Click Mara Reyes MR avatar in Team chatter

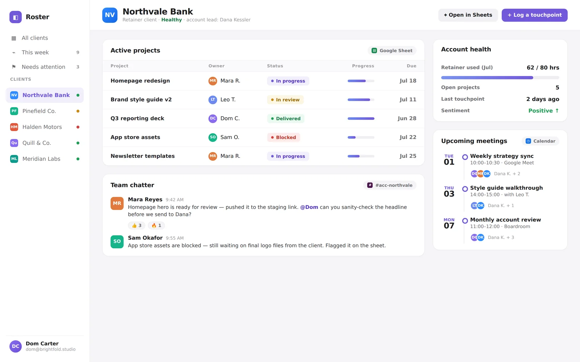[x=117, y=203]
